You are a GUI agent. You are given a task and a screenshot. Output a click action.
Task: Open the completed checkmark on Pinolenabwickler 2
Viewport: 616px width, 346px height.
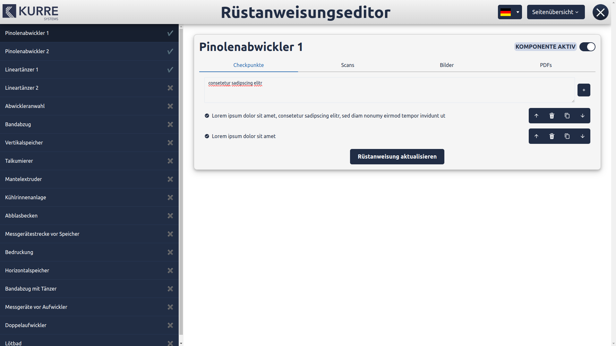coord(170,51)
